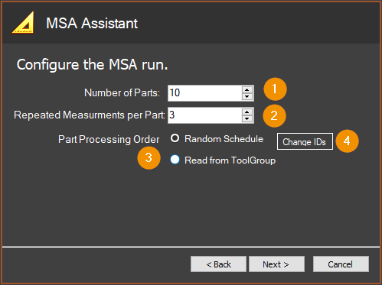Click the 'MSA Assistant' title text
The height and width of the screenshot is (285, 382).
(x=92, y=23)
